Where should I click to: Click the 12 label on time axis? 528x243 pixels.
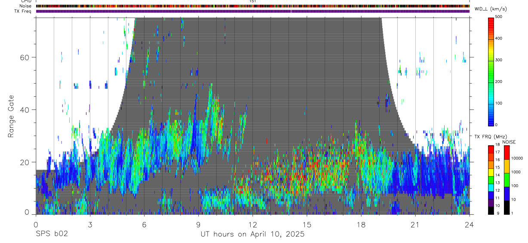click(x=253, y=225)
